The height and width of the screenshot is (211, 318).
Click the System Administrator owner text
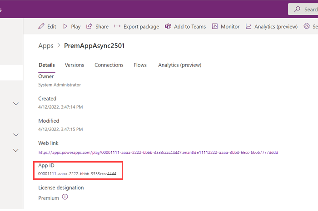coord(60,85)
